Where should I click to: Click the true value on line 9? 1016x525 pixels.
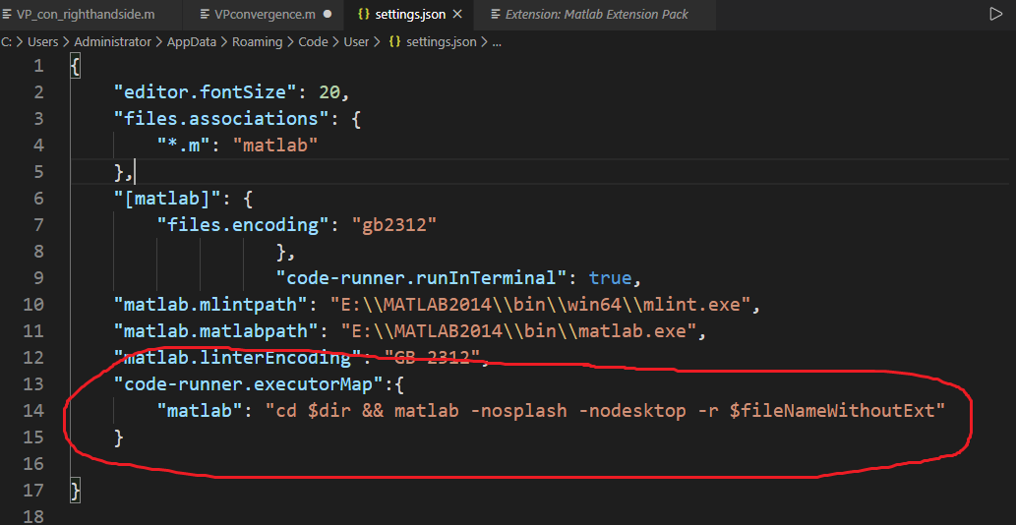pos(610,278)
